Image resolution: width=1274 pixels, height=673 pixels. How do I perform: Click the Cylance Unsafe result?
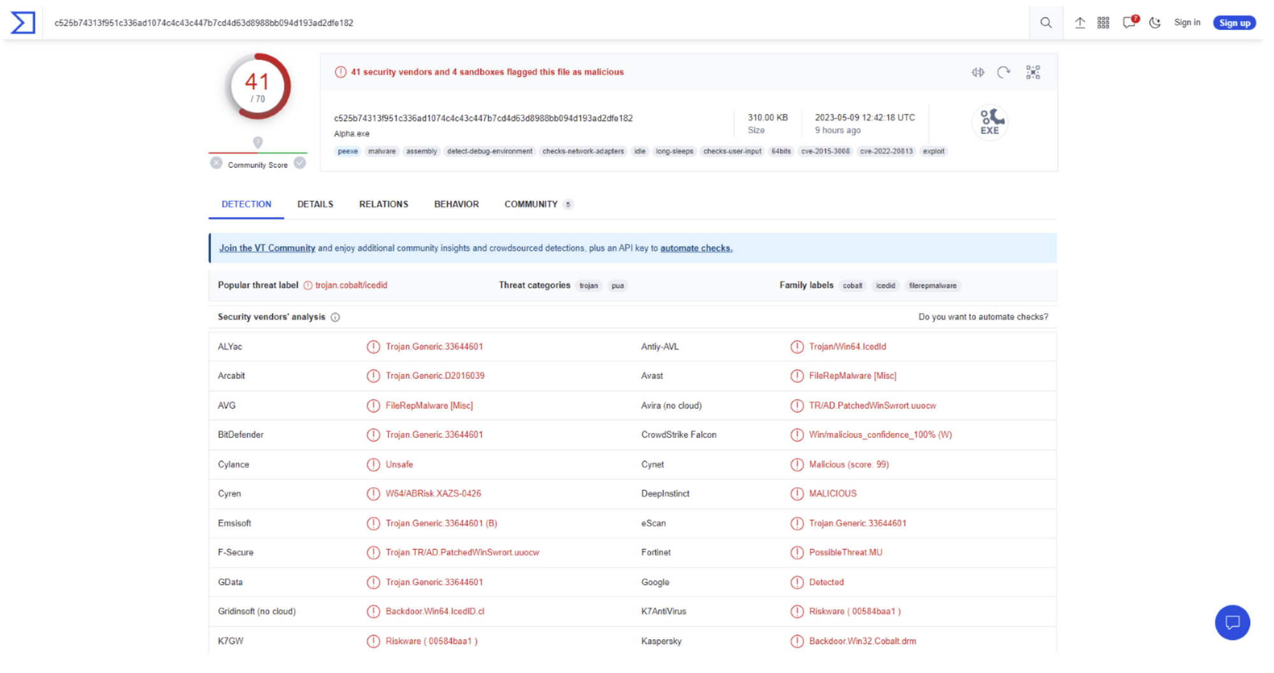(399, 465)
